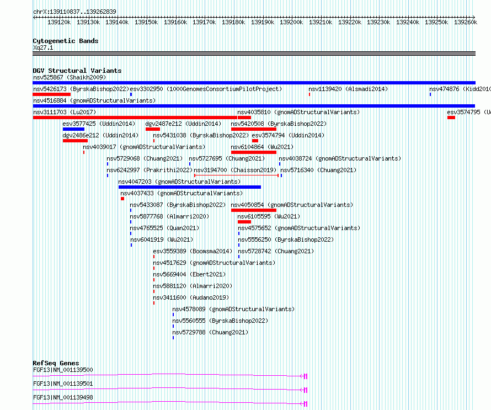The image size is (491, 410).
Task: Click the Xq27.1 cytogenetic band bar
Action: [x=254, y=54]
